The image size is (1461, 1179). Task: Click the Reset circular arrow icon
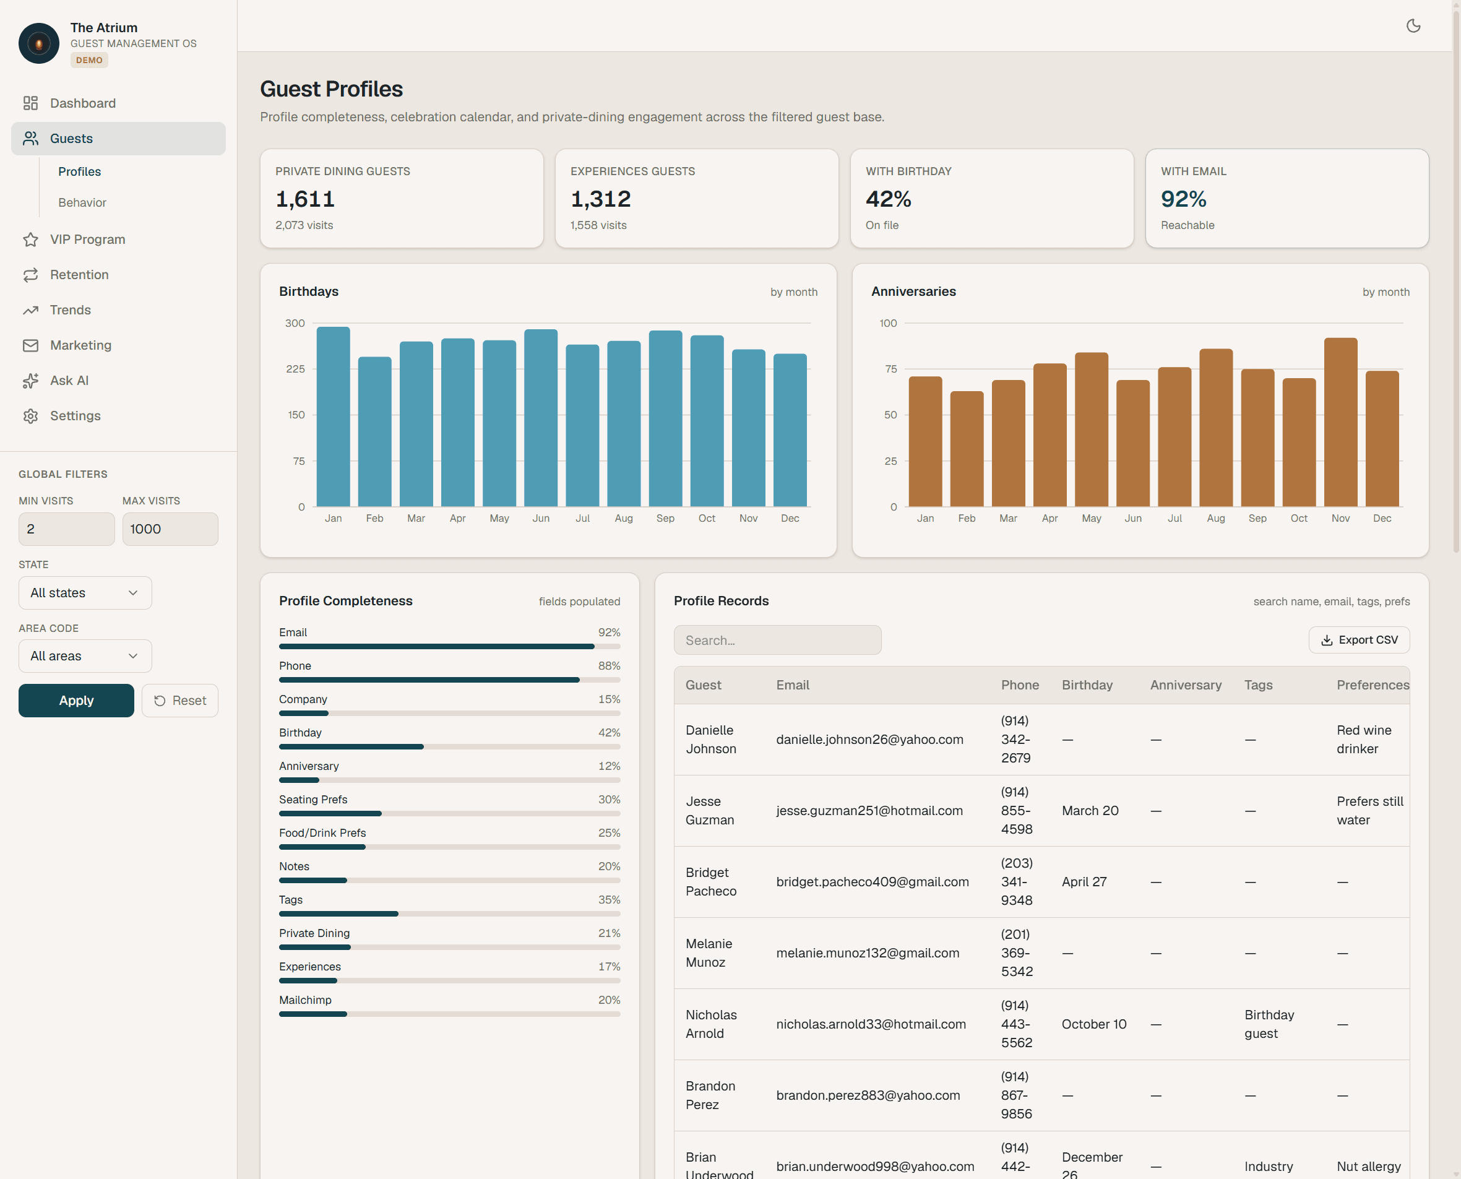(x=160, y=701)
